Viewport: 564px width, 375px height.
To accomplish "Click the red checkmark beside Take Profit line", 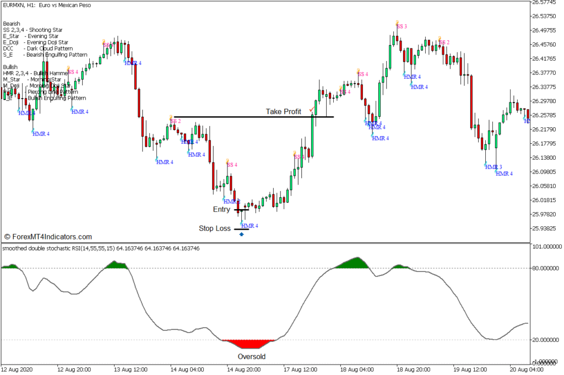I will pyautogui.click(x=312, y=109).
